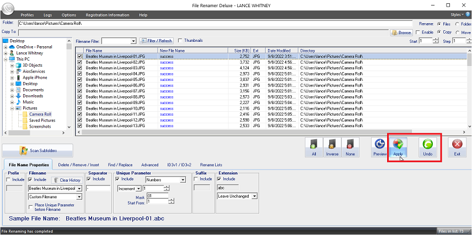Click the Apply rename button
The width and height of the screenshot is (472, 235).
click(x=398, y=147)
